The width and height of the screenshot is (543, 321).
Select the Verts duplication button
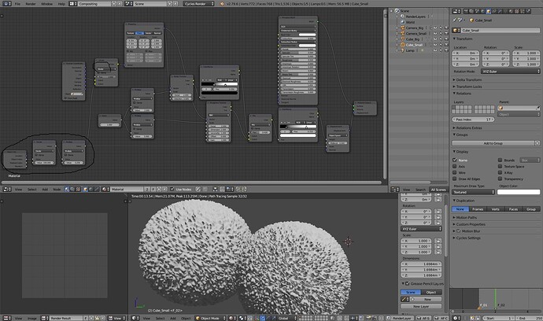point(496,209)
